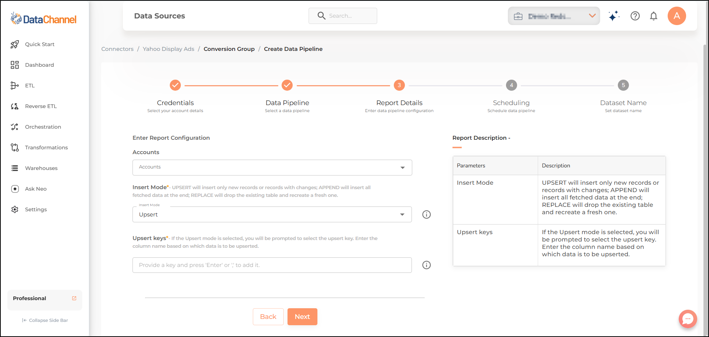Image resolution: width=709 pixels, height=337 pixels.
Task: Click 'Data Sources' page title
Action: (x=159, y=16)
